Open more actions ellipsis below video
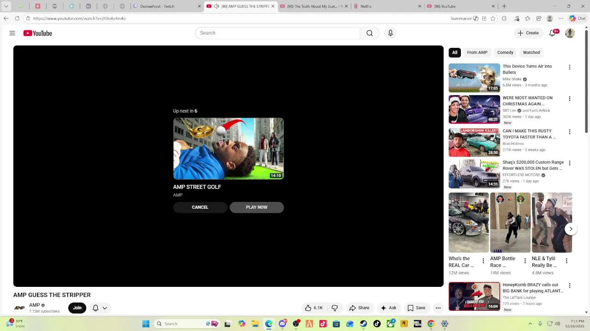Image resolution: width=590 pixels, height=331 pixels. click(438, 308)
